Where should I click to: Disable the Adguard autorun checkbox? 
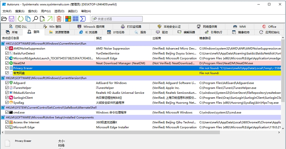tap(7, 83)
